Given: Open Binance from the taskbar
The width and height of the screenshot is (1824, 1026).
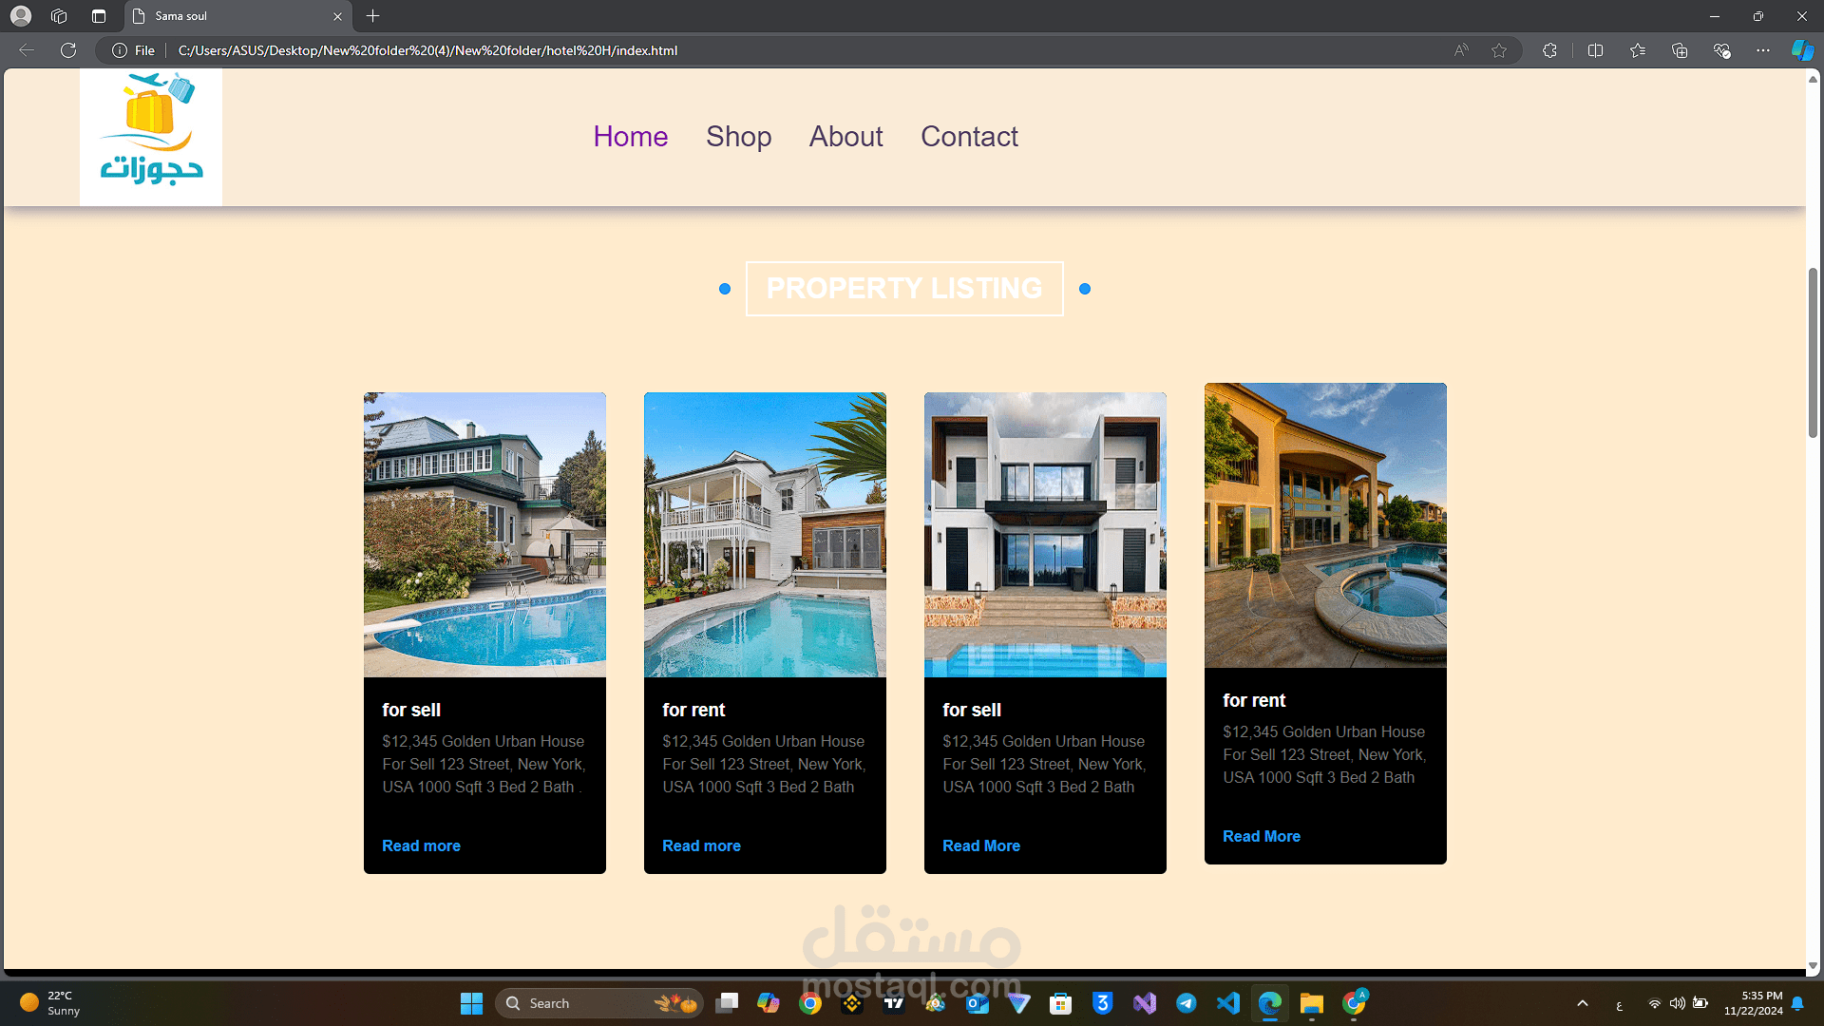Looking at the screenshot, I should tap(852, 1003).
